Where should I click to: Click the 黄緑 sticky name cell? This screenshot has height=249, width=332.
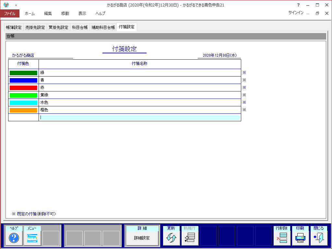click(140, 95)
